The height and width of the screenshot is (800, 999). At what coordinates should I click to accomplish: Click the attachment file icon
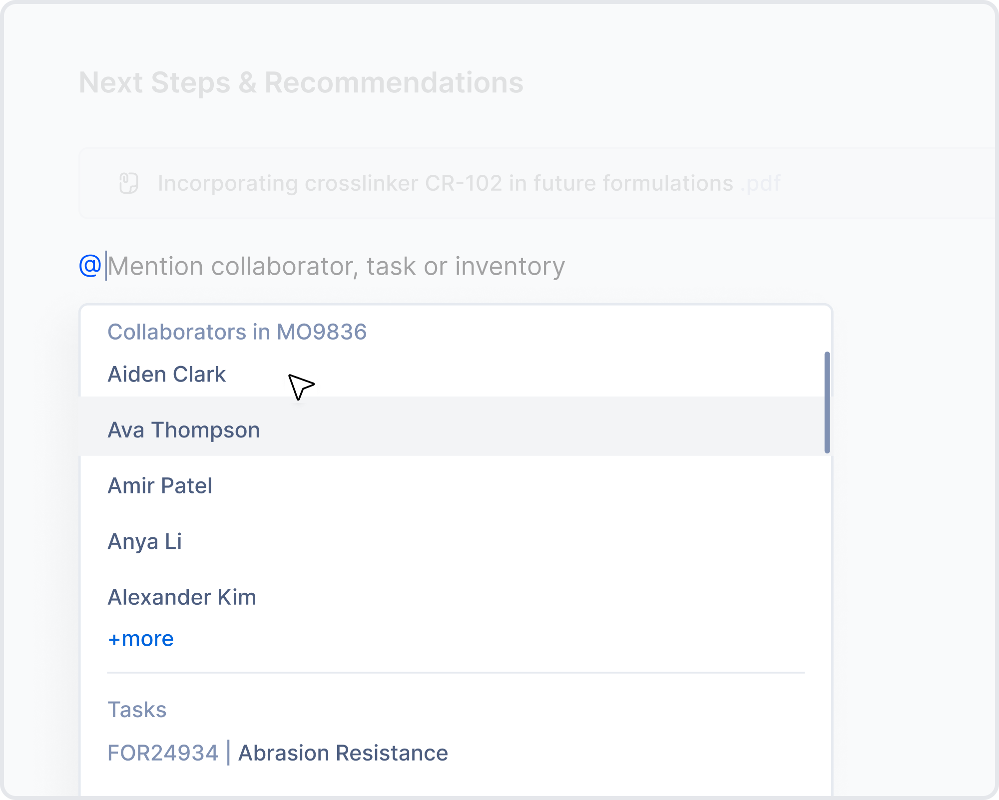[x=128, y=183]
